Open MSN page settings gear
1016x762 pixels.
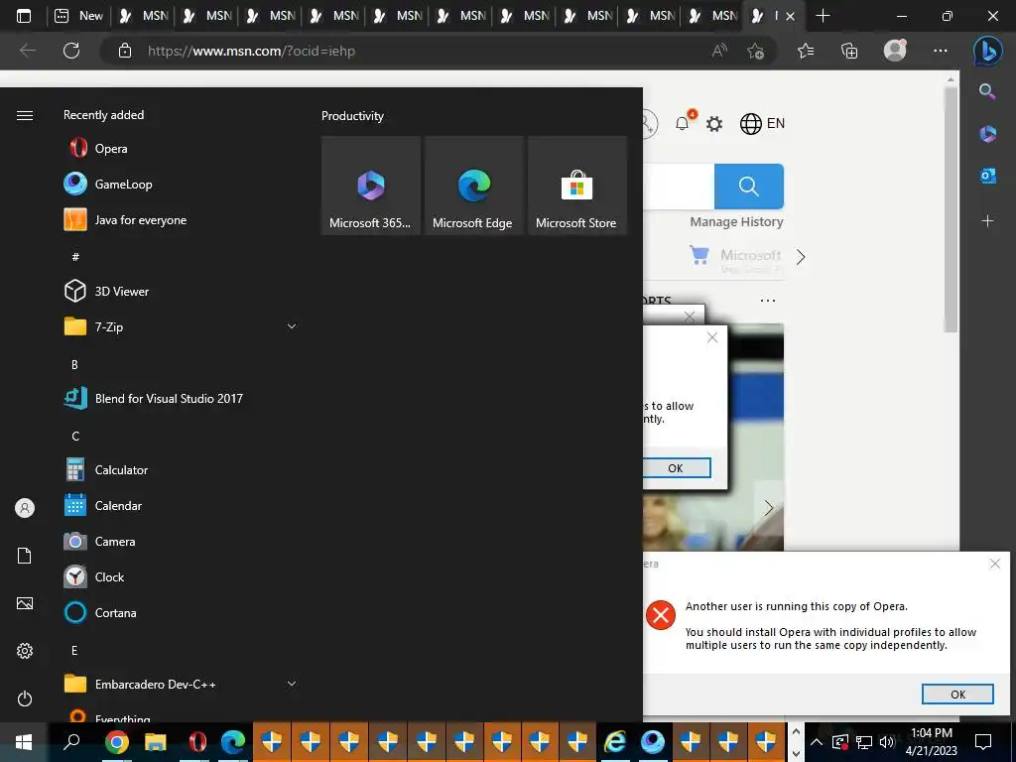[x=714, y=123]
